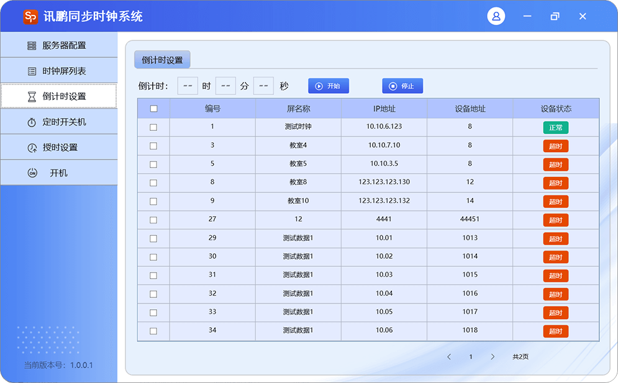Click the IP地址 column header
This screenshot has height=383, width=618.
[x=384, y=109]
